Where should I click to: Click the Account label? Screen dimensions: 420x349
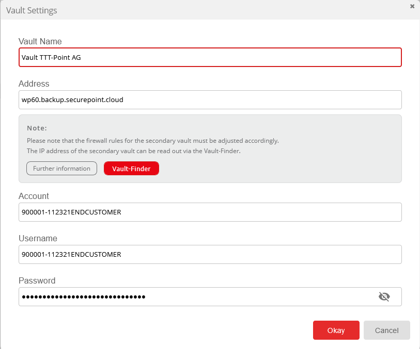34,196
